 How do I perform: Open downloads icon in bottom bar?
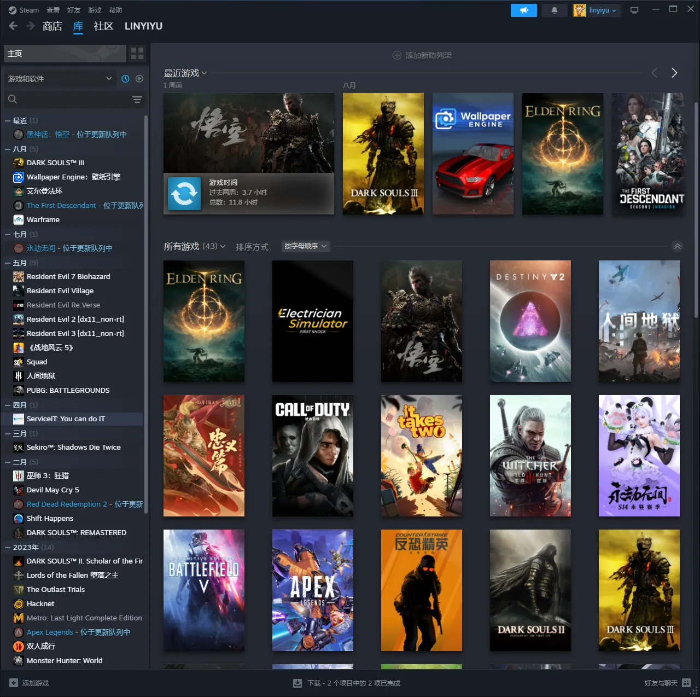pos(297,683)
